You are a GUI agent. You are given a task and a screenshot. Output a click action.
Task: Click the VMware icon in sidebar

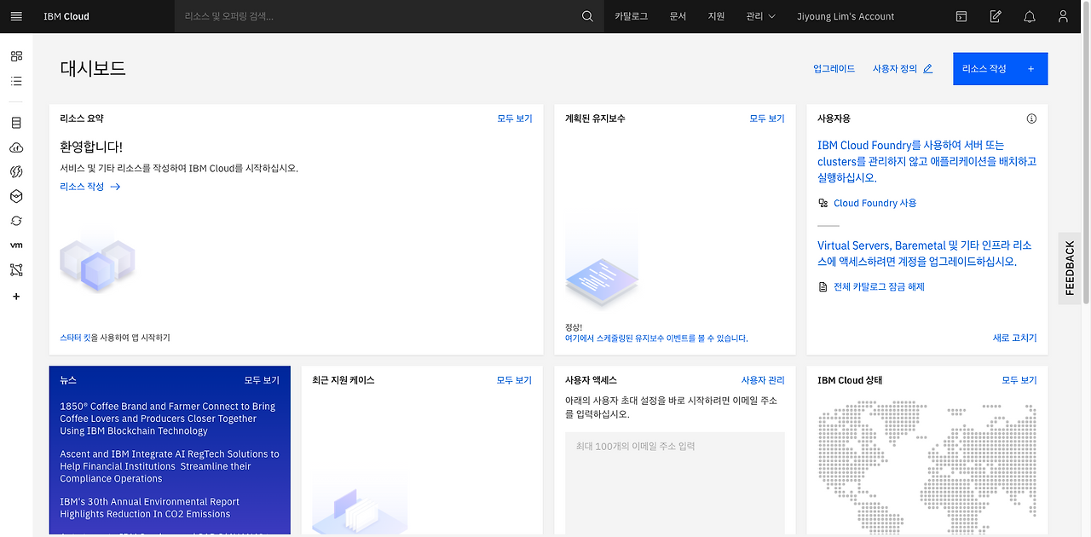15,245
